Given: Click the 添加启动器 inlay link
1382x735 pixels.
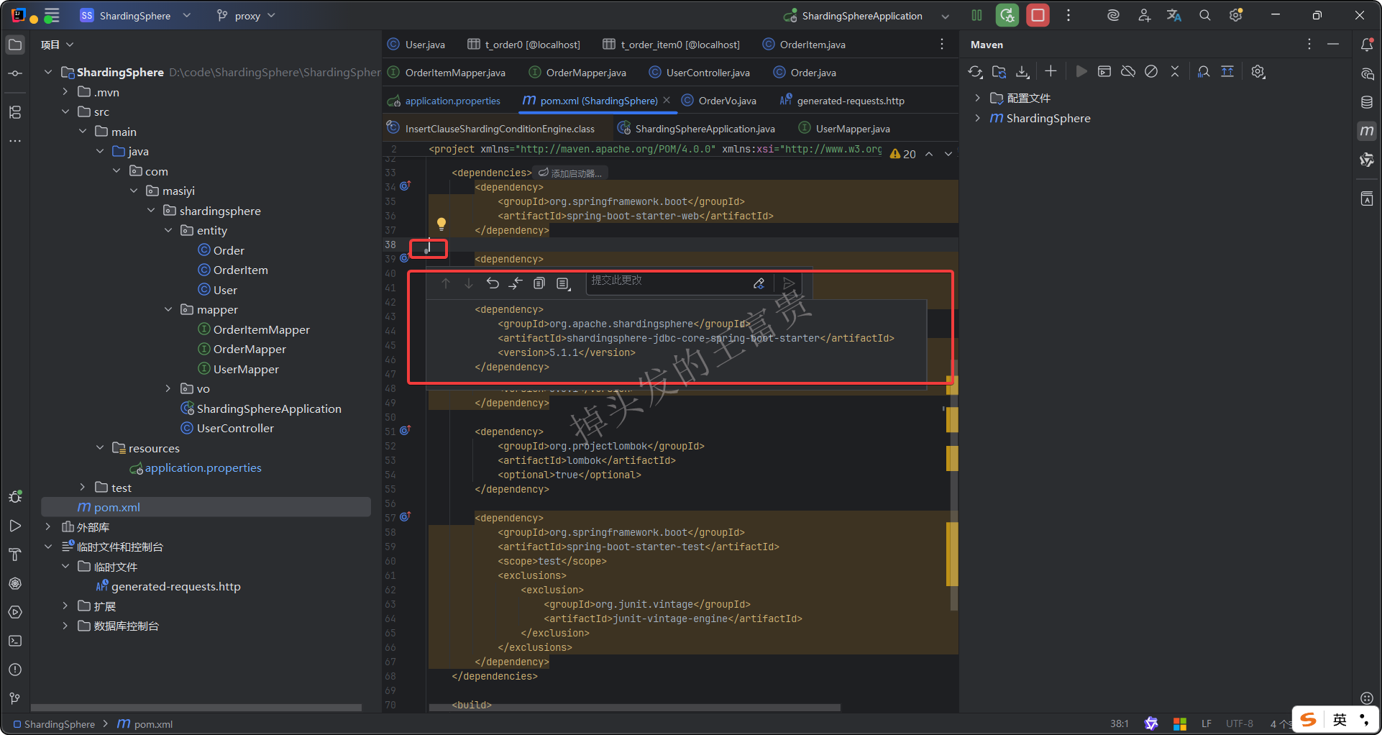Looking at the screenshot, I should [571, 173].
